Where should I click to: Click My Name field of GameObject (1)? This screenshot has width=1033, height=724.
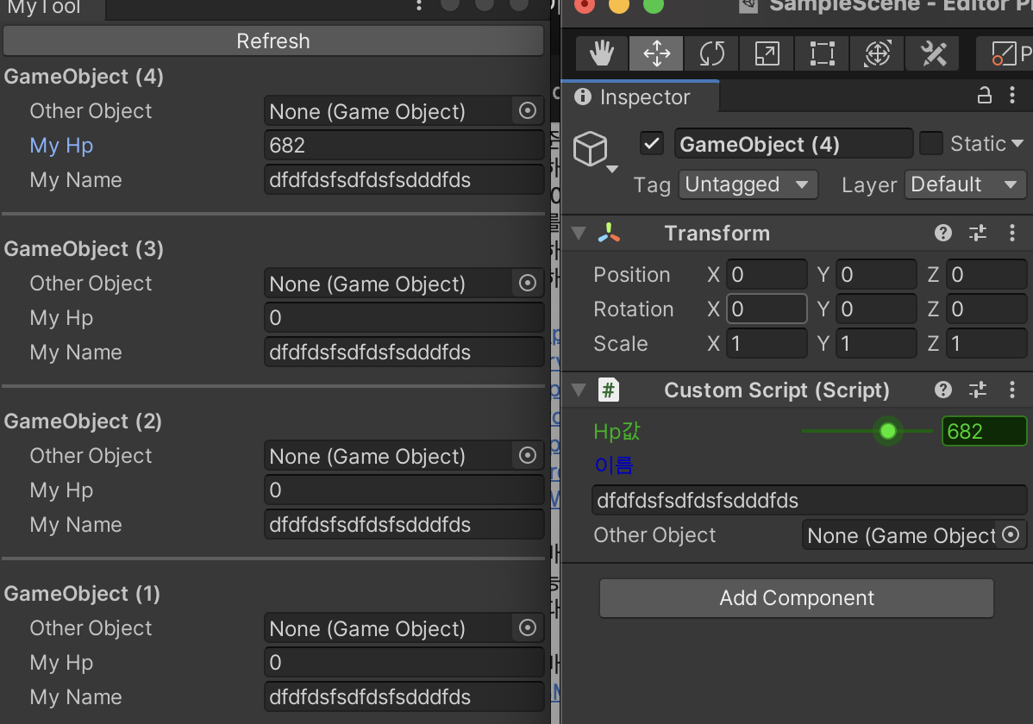(404, 696)
